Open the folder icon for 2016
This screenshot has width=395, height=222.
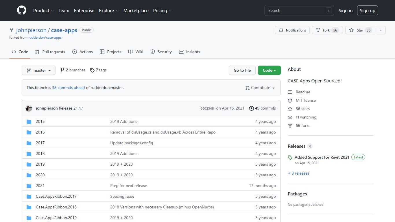click(29, 132)
